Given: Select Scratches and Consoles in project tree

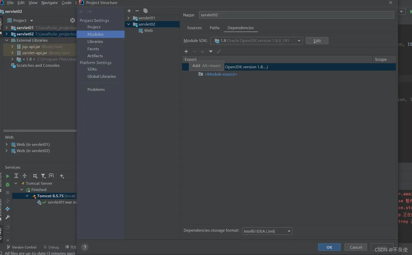Looking at the screenshot, I should pyautogui.click(x=38, y=65).
